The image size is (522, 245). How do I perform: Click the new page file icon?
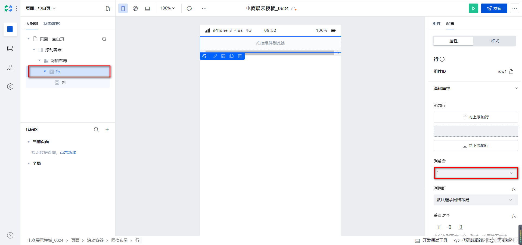click(x=108, y=8)
